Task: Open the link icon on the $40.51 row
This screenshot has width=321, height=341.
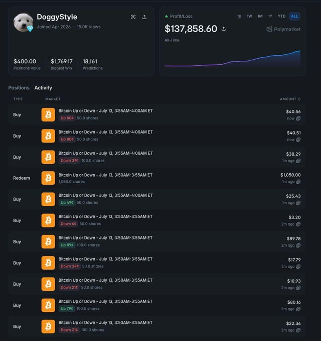Action: (x=298, y=140)
